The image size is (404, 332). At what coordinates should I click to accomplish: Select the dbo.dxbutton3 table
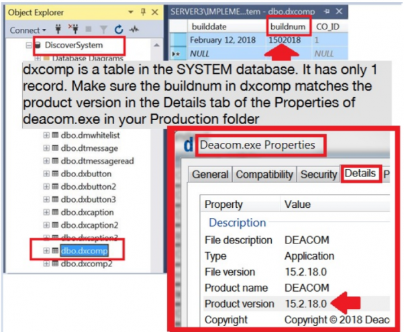point(89,199)
